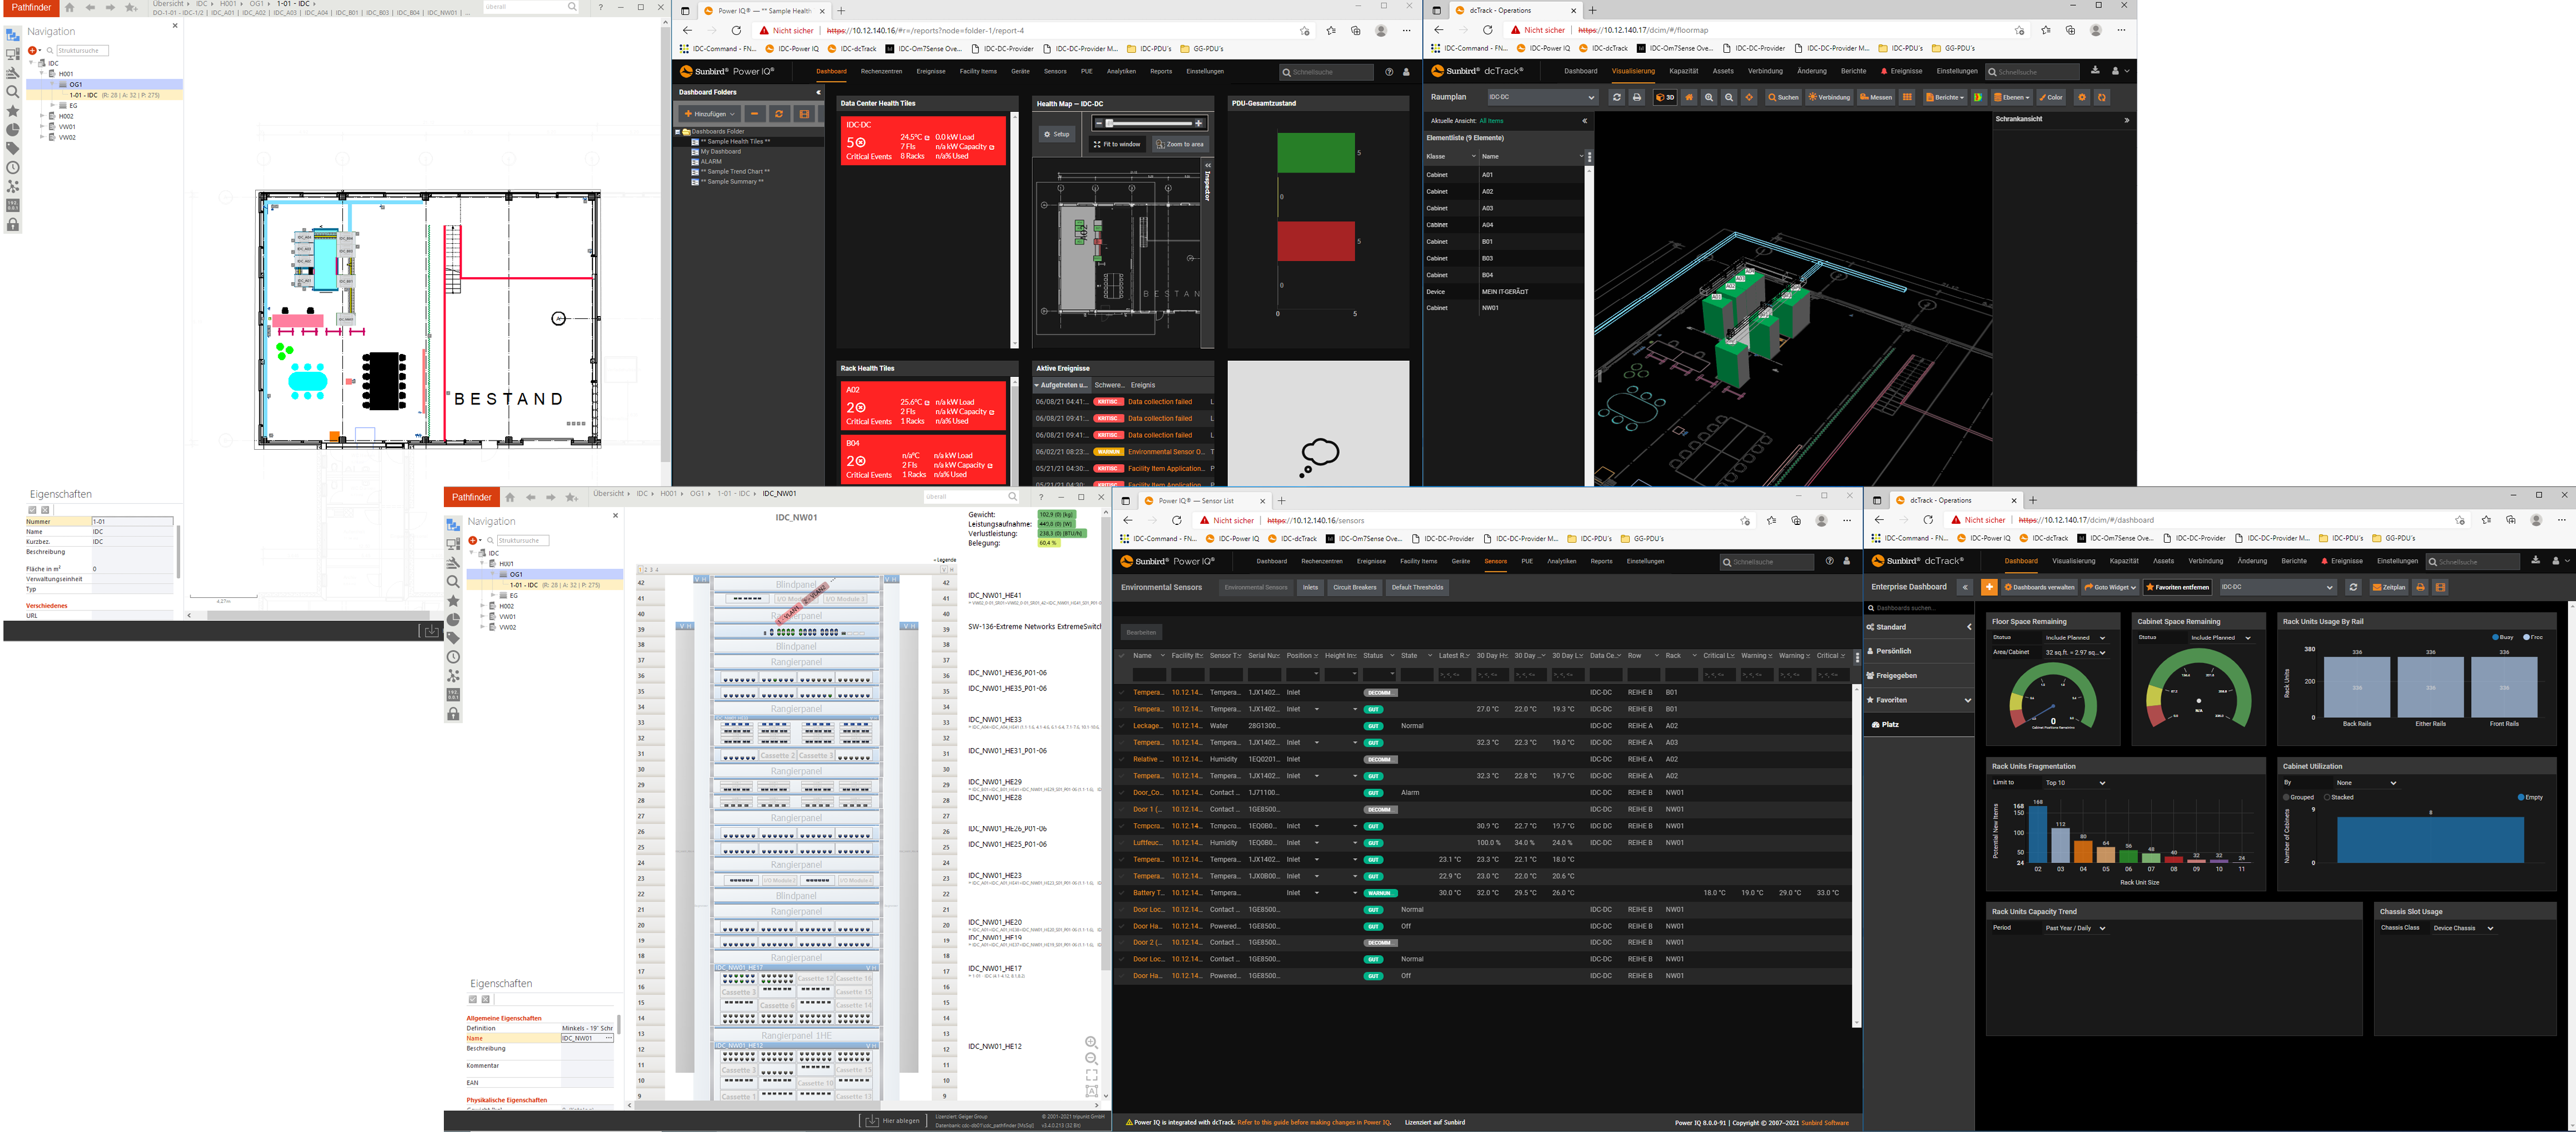Select the Grouped radio in Cabinet Utilization
This screenshot has width=2576, height=1133.
pos(2287,797)
